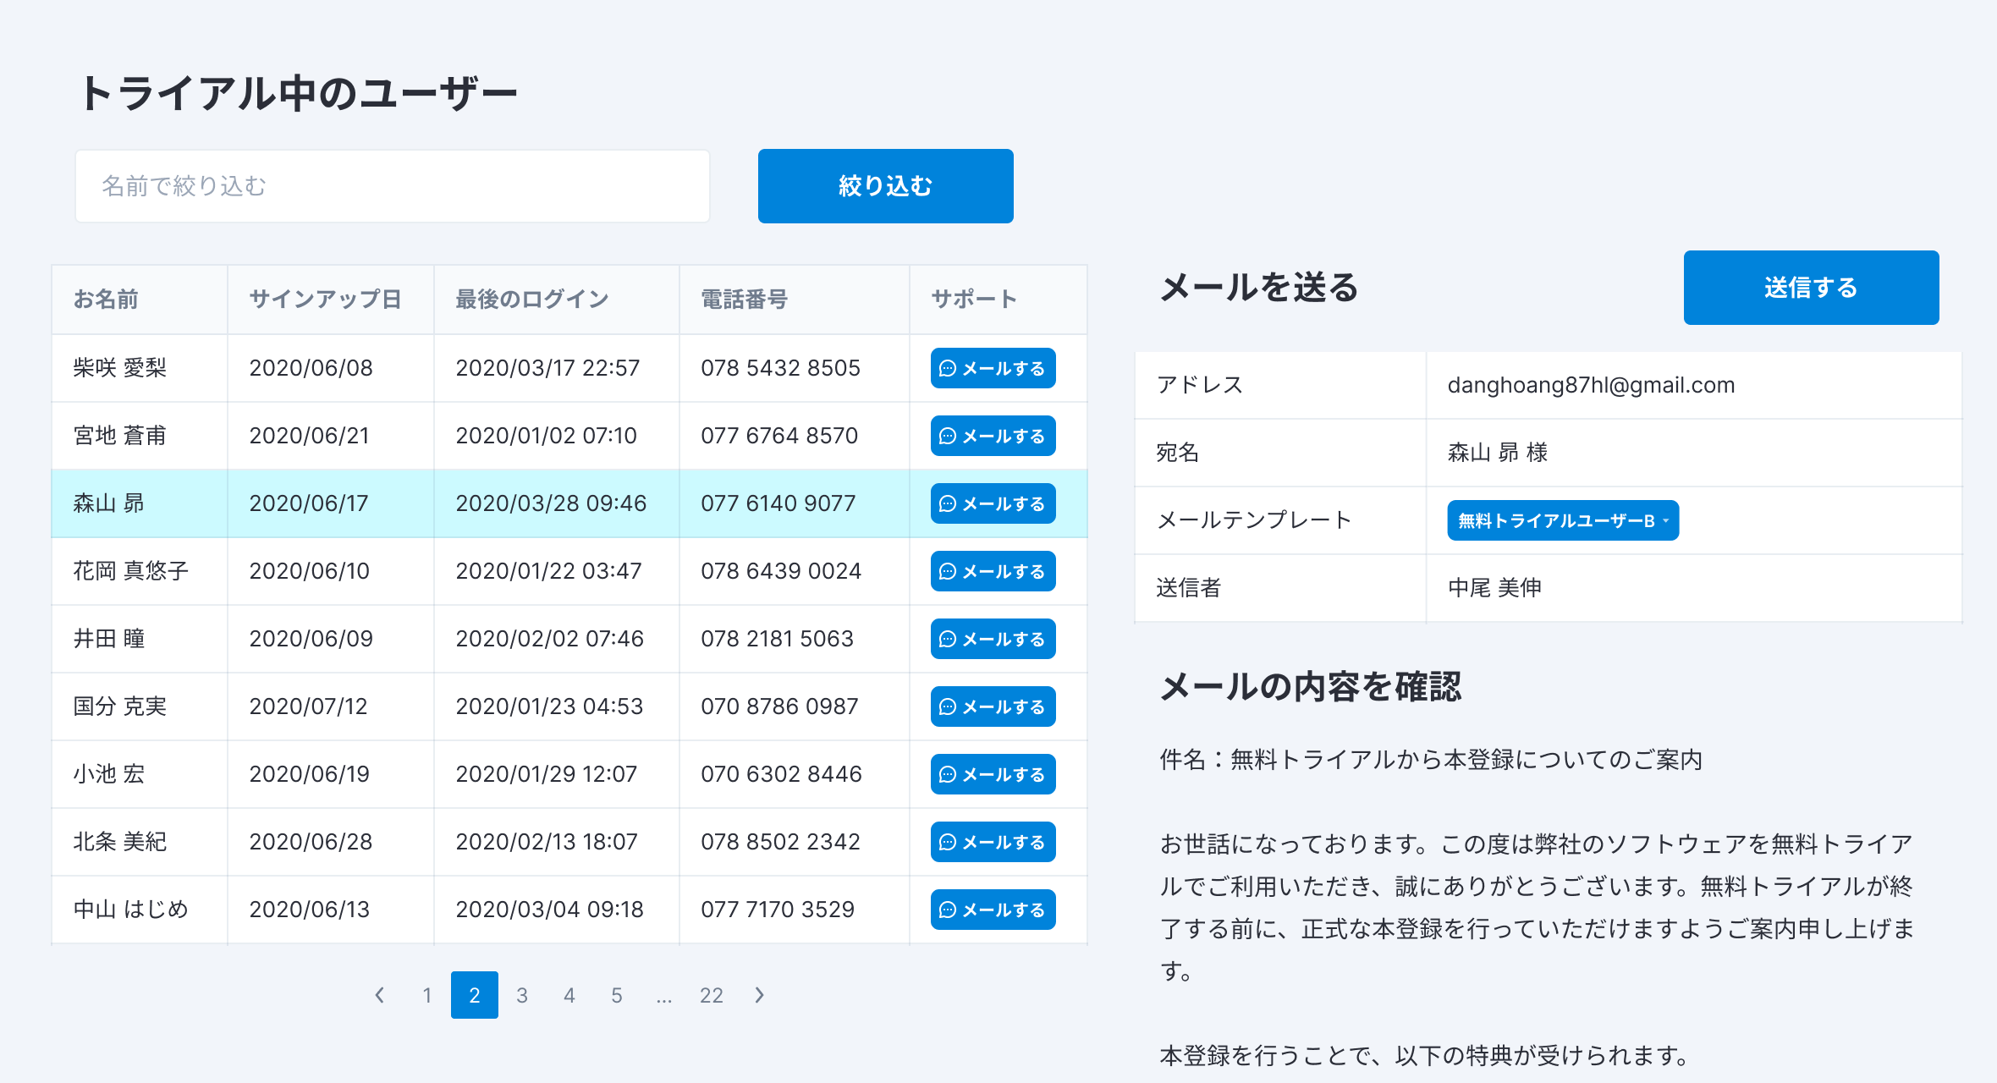
Task: Go to next page with right chevron
Action: coord(759,995)
